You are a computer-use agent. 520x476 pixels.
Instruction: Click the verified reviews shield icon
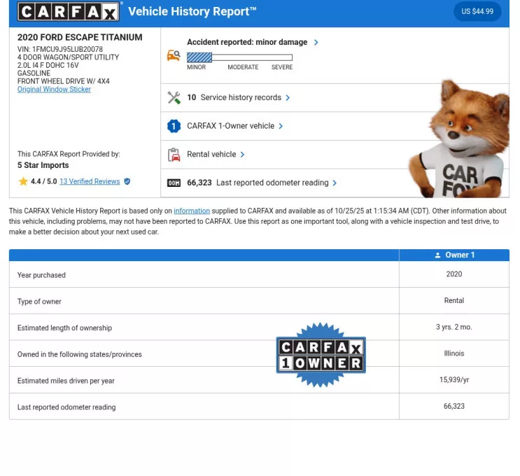click(127, 181)
